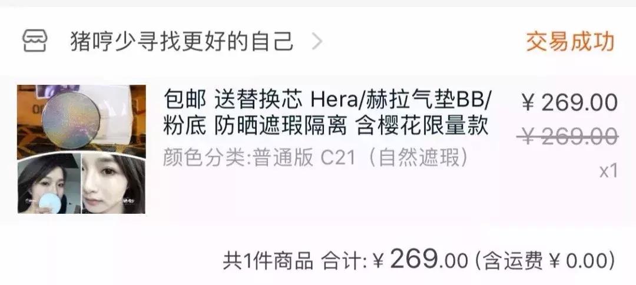Tap the shop storefront icon
The height and width of the screenshot is (285, 636).
35,41
